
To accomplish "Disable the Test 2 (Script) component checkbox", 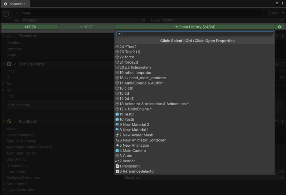I will click(x=15, y=64).
